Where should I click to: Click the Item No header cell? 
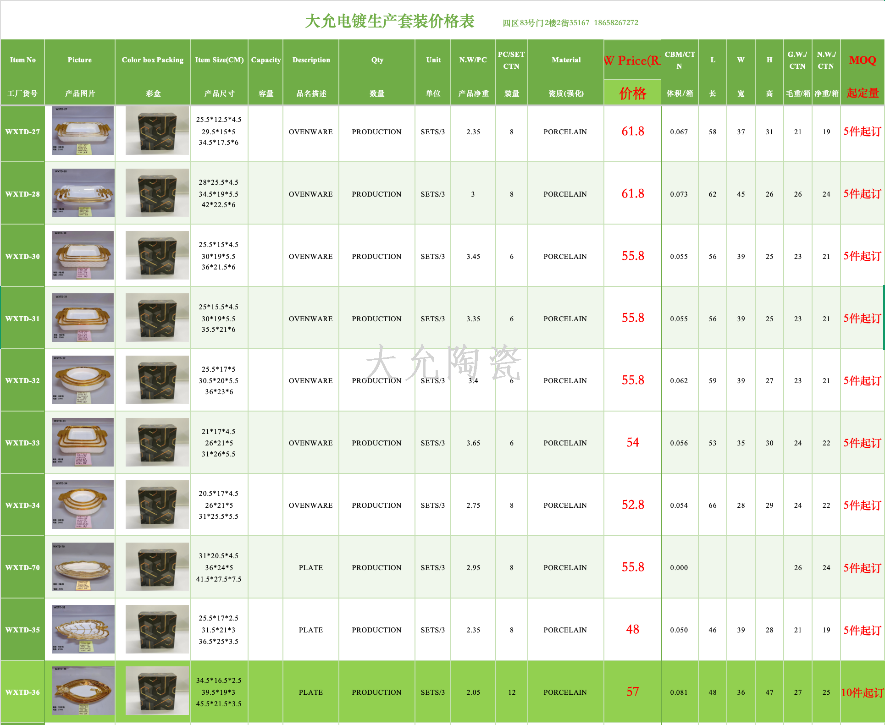[x=22, y=60]
